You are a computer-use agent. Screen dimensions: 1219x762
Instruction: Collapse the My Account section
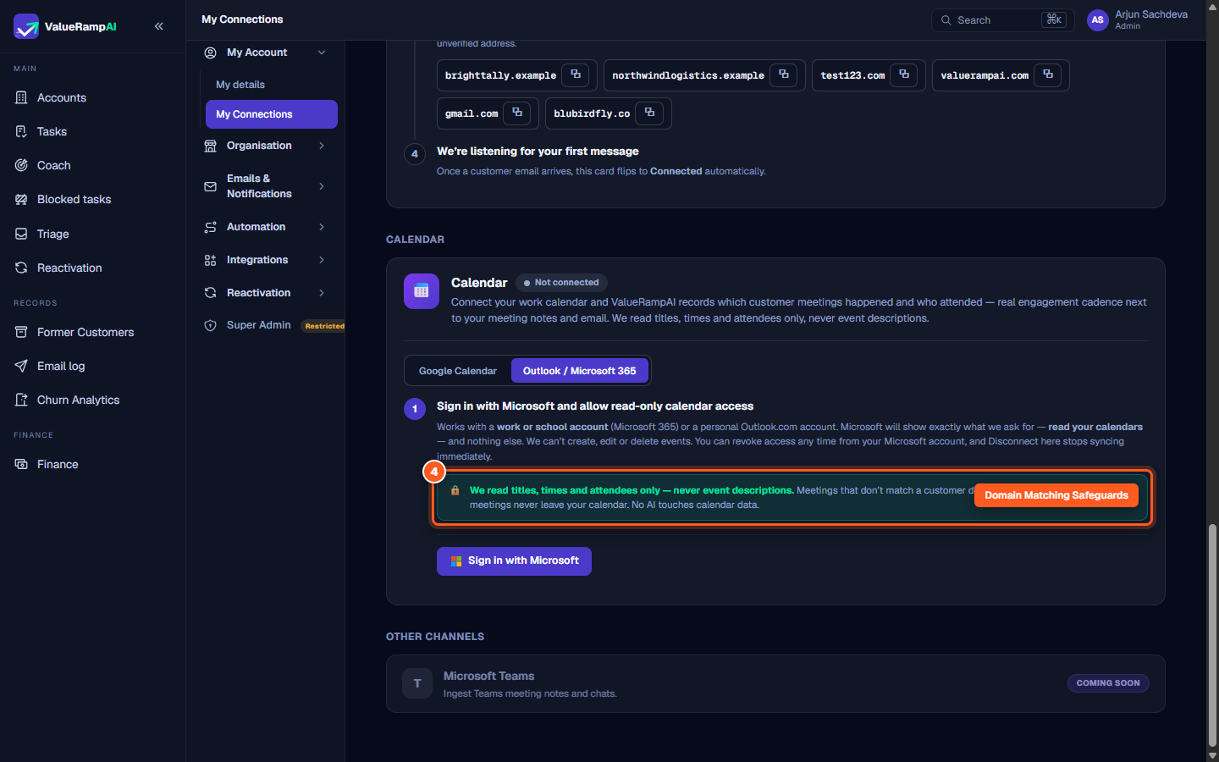point(322,52)
